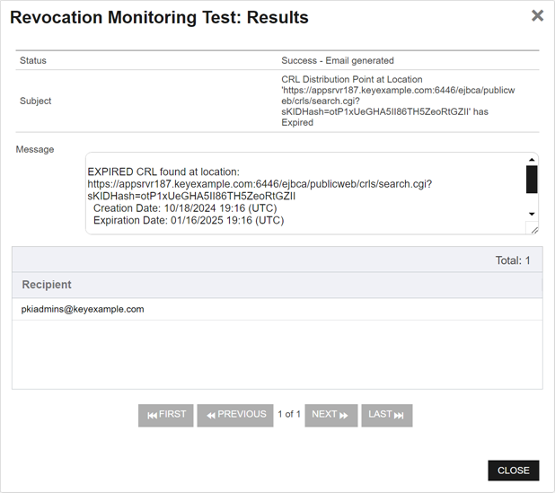Screen dimensions: 555x493
Task: Click the message box scrollbar thumb
Action: coord(532,180)
